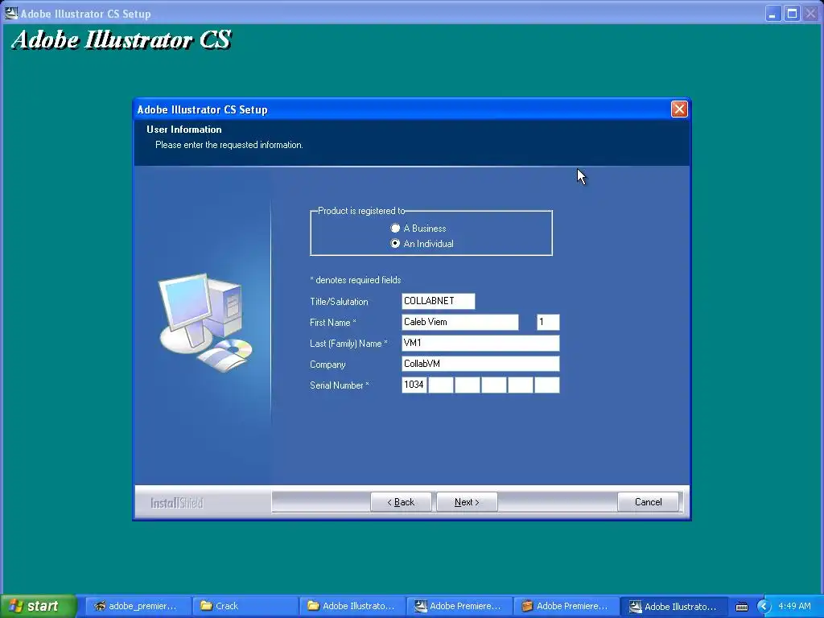Open the Windows Start menu
The image size is (824, 618).
(x=37, y=606)
